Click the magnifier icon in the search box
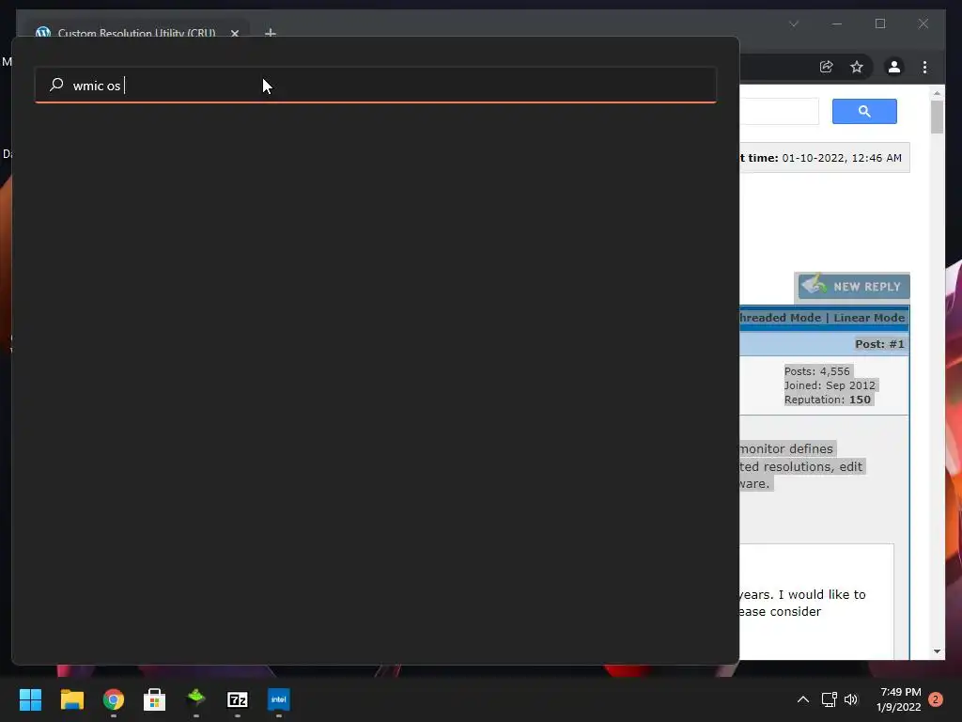Image resolution: width=962 pixels, height=722 pixels. tap(56, 84)
